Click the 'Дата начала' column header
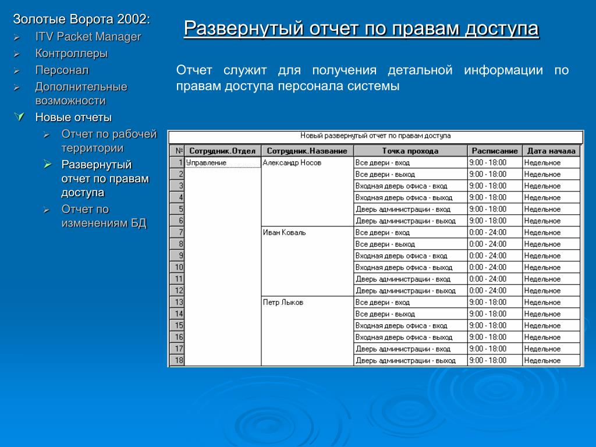The height and width of the screenshot is (447, 596). (x=551, y=151)
